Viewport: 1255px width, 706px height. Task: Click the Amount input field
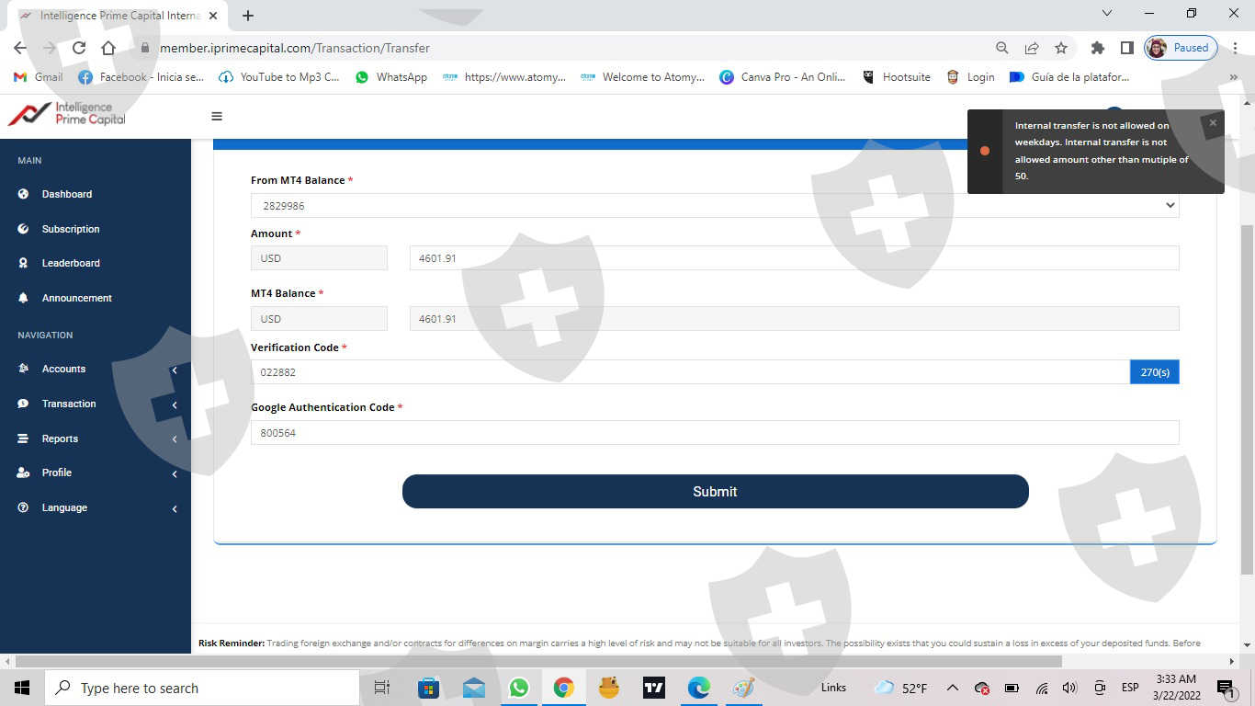[794, 258]
